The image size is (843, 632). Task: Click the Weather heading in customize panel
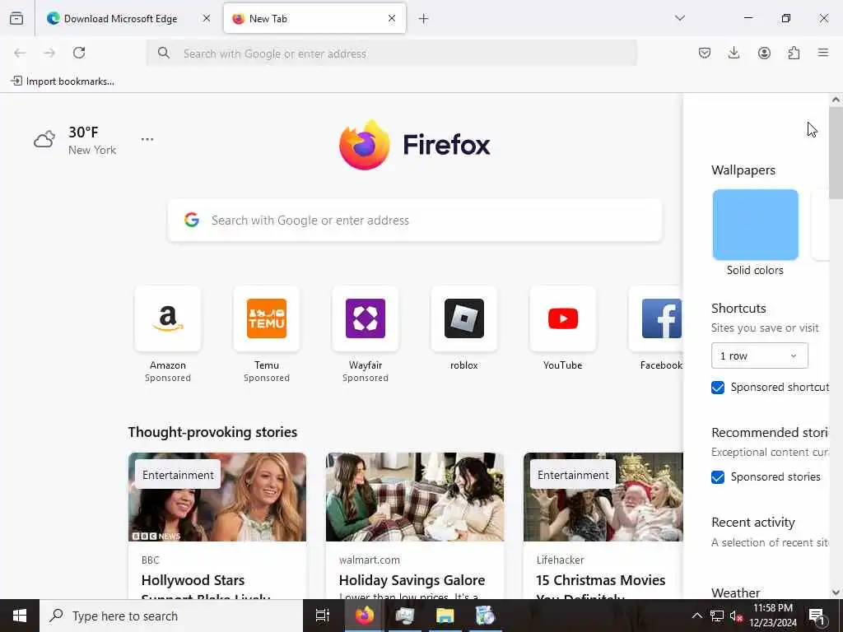(x=735, y=592)
